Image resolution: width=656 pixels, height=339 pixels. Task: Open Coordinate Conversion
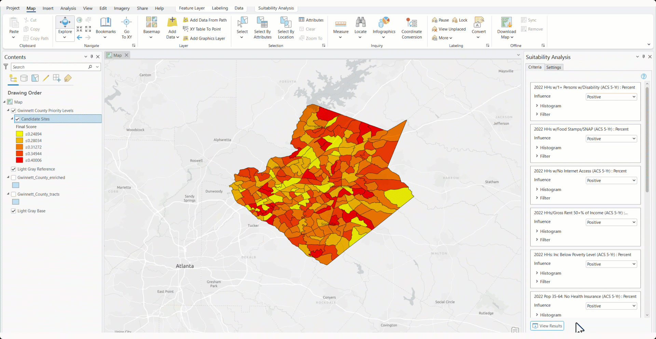click(x=411, y=27)
